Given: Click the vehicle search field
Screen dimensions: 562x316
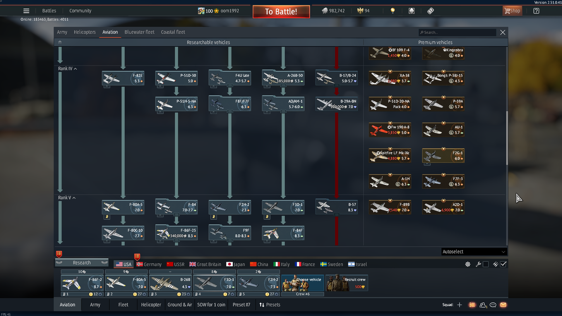Looking at the screenshot, I should click(458, 32).
